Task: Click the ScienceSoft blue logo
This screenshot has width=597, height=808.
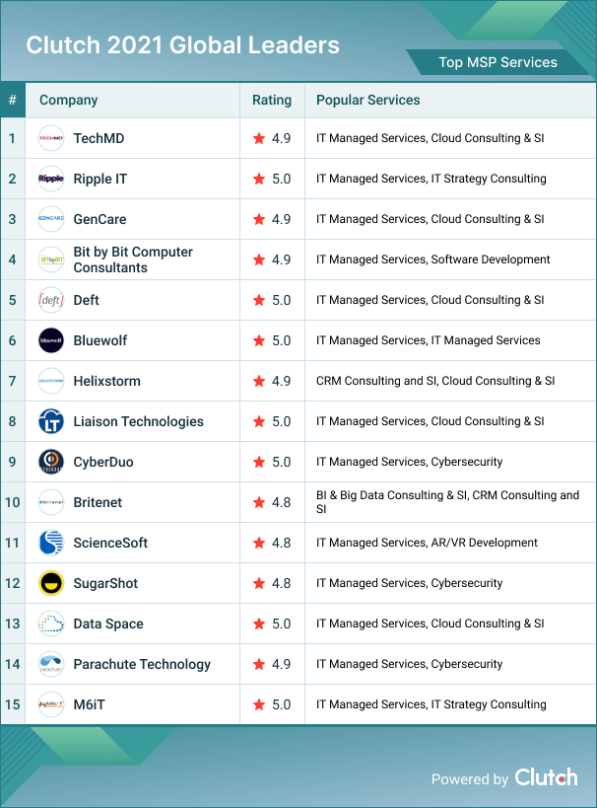Action: 51,543
